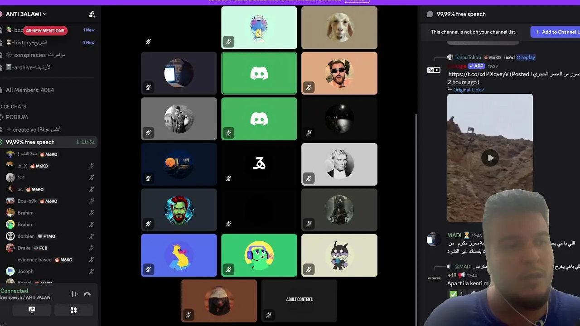580x326 pixels.
Task: Focus the yellow duck on blue tile
Action: [179, 255]
